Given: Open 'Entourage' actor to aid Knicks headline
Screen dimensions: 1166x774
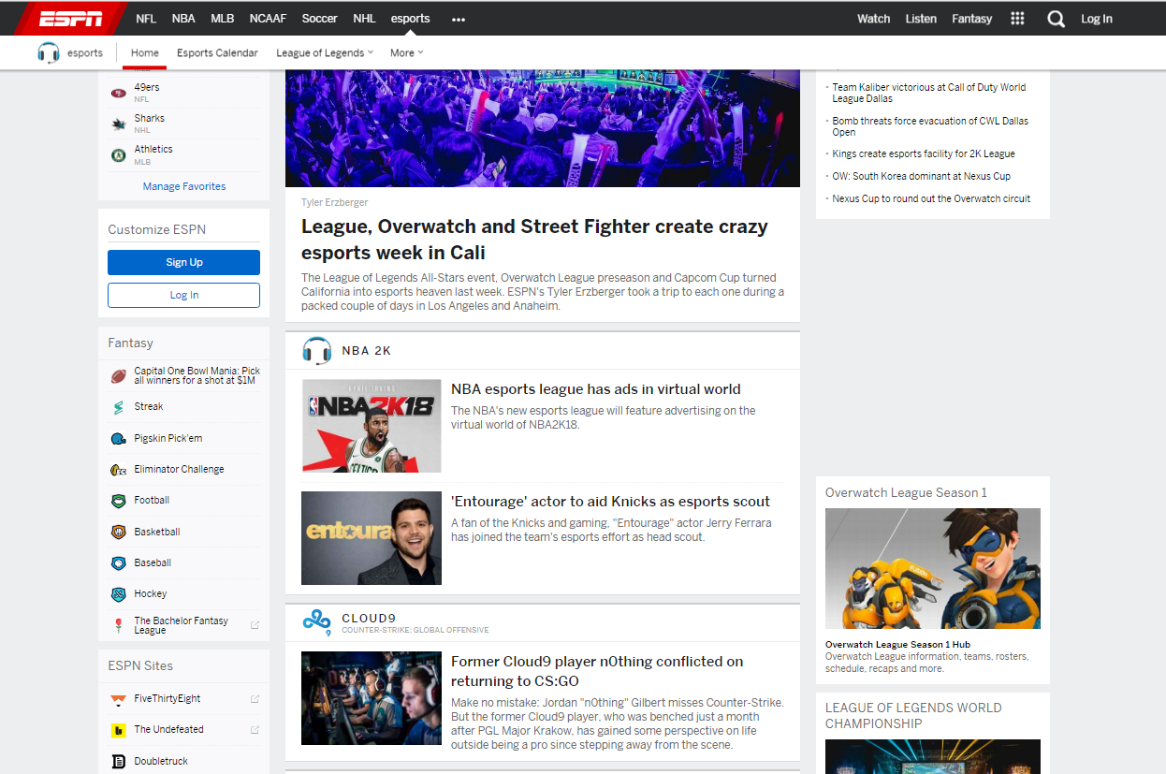Looking at the screenshot, I should pos(611,502).
